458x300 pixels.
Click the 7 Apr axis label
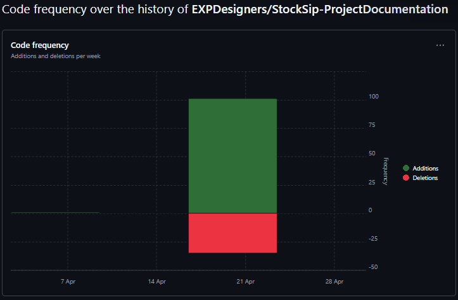[68, 282]
